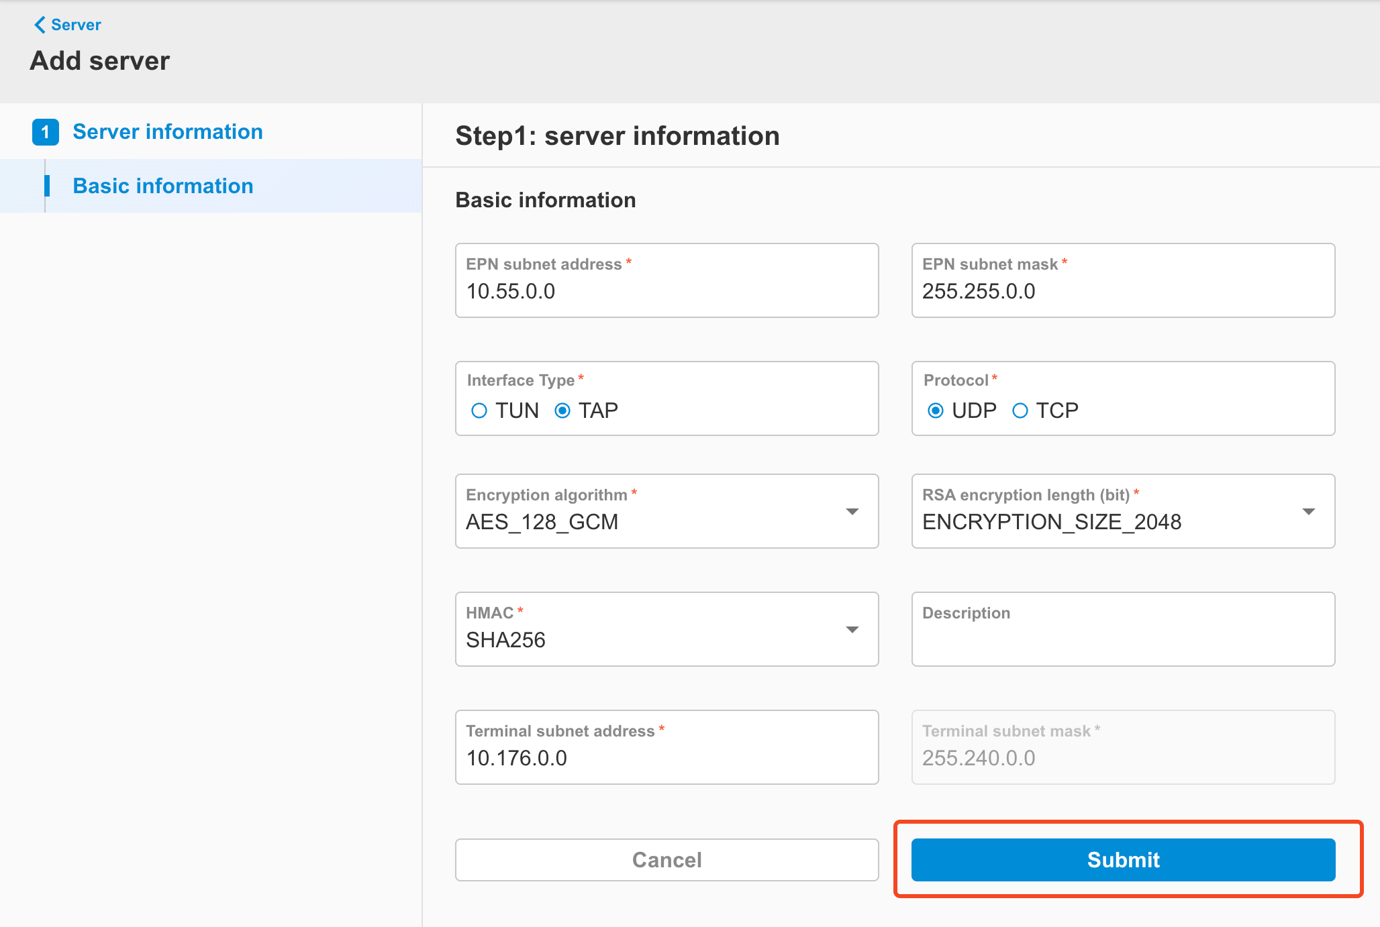1380x927 pixels.
Task: Click the Encryption algorithm dropdown arrow
Action: click(852, 511)
